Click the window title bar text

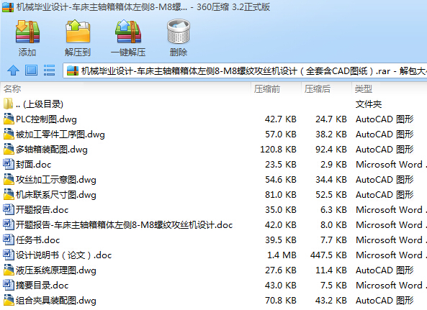[143, 6]
